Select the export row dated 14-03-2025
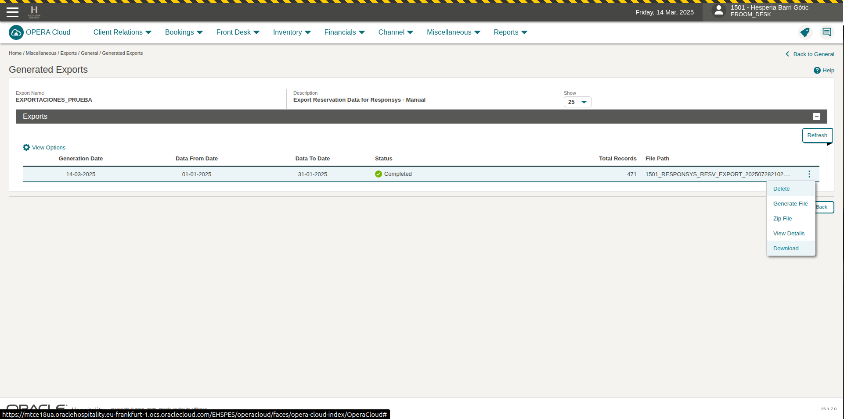 pyautogui.click(x=81, y=174)
